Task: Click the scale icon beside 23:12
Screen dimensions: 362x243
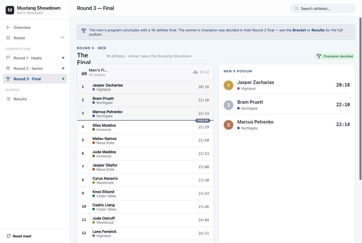Action: [195, 72]
